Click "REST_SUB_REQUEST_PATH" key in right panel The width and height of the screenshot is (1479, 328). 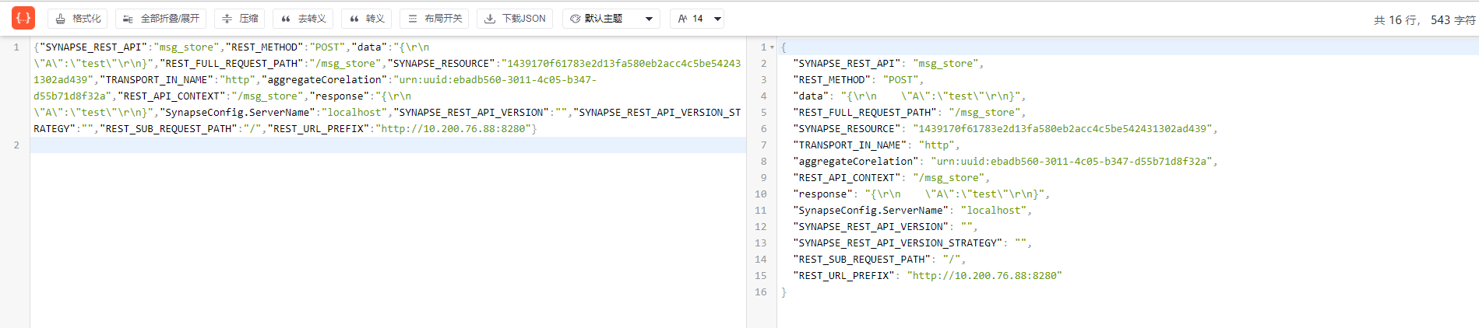(x=861, y=260)
